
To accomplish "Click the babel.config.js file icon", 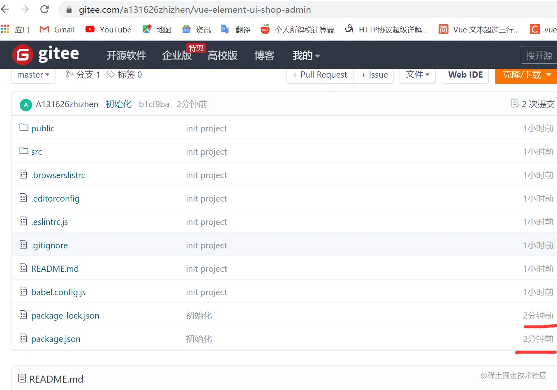I will [x=23, y=291].
